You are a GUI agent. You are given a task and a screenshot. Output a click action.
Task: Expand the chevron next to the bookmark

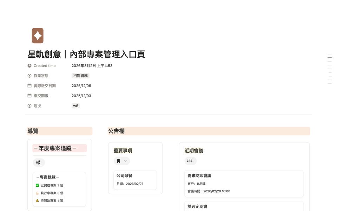125,161
